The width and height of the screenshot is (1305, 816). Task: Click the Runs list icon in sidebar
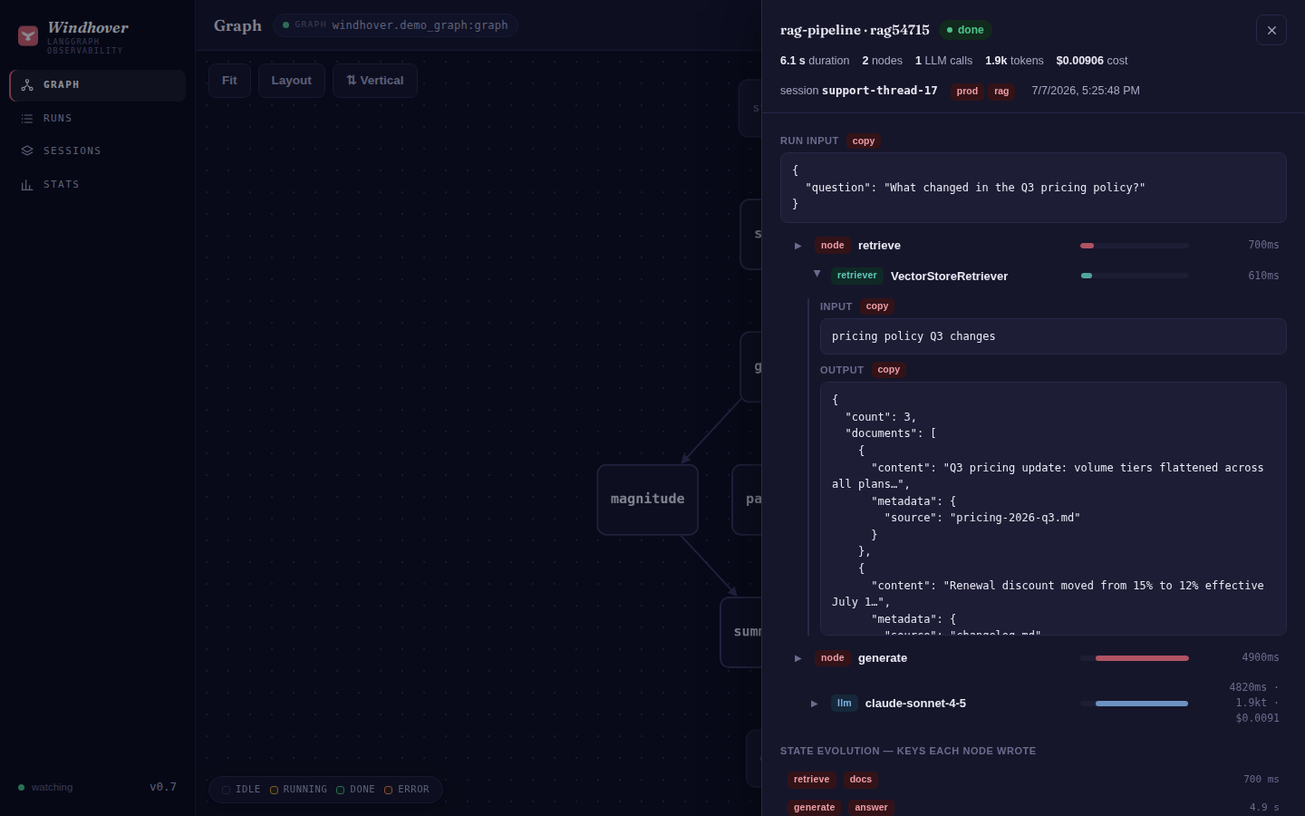(x=27, y=119)
